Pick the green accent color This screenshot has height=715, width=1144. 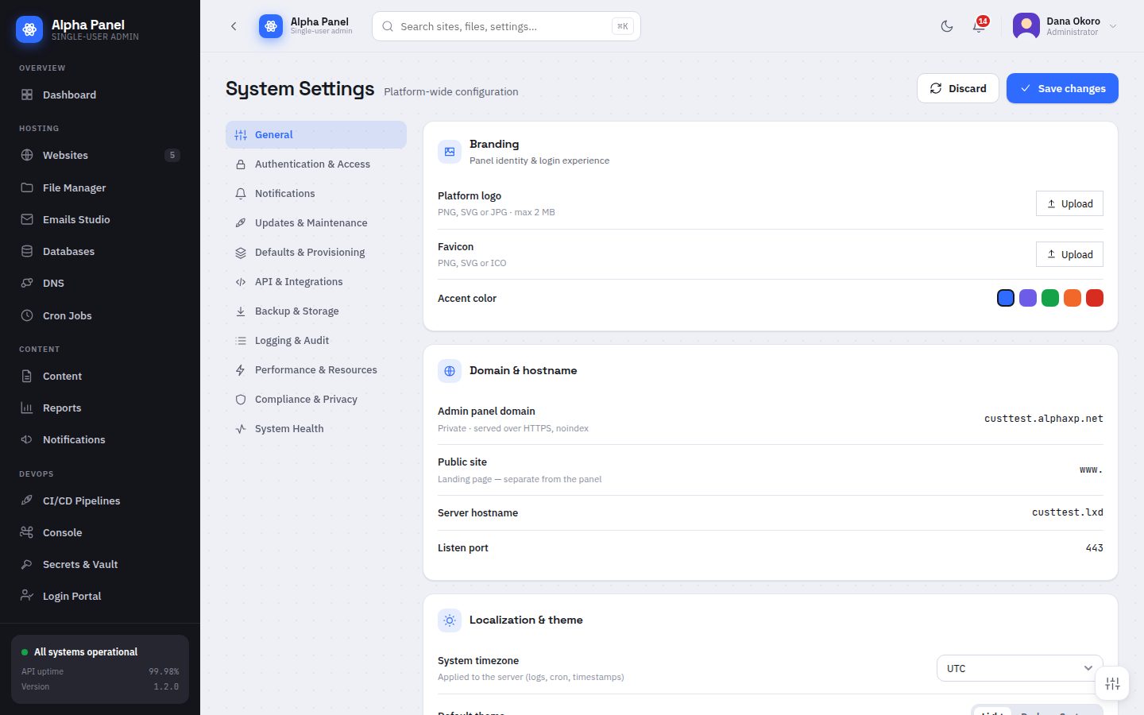(x=1050, y=298)
